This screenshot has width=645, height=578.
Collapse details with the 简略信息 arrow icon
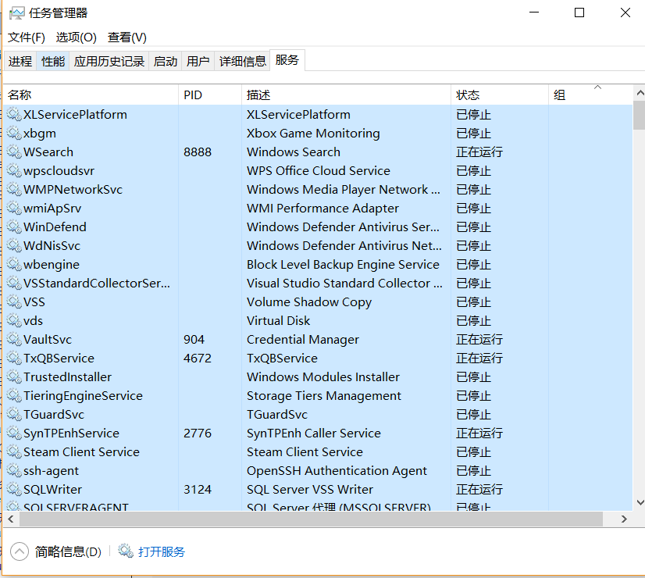point(20,551)
